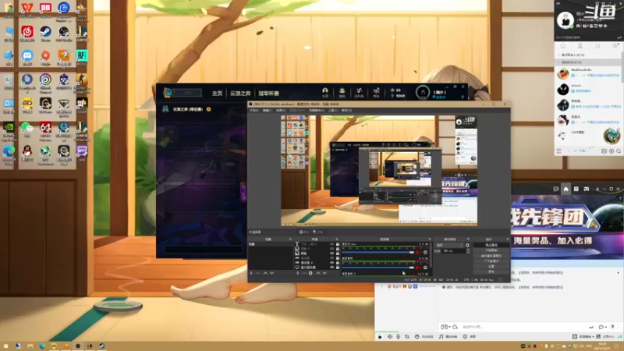Open the profile icon in League client

pos(325,92)
